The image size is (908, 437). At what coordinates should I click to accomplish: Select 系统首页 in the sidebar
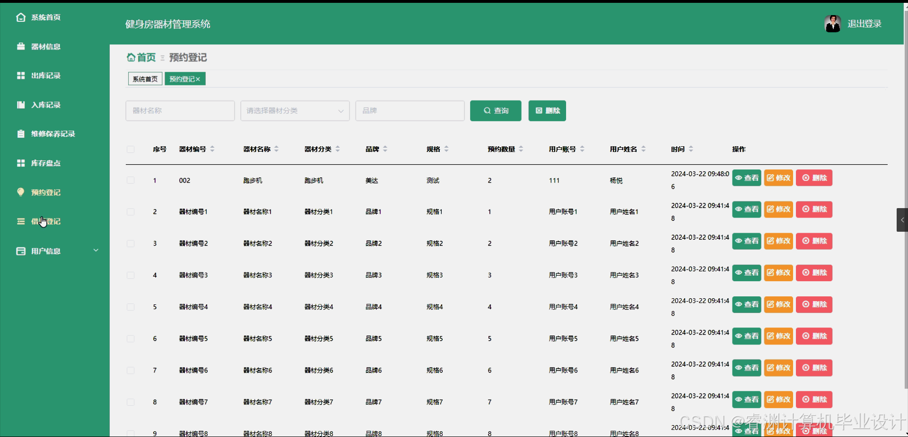click(46, 17)
